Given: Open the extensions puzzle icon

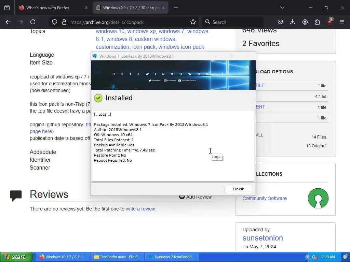Looking at the screenshot, I should (317, 22).
